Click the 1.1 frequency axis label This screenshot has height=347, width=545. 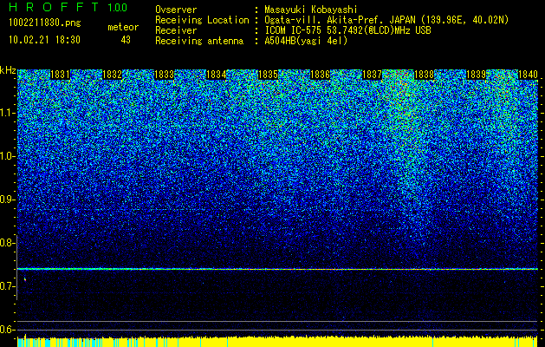click(x=7, y=113)
